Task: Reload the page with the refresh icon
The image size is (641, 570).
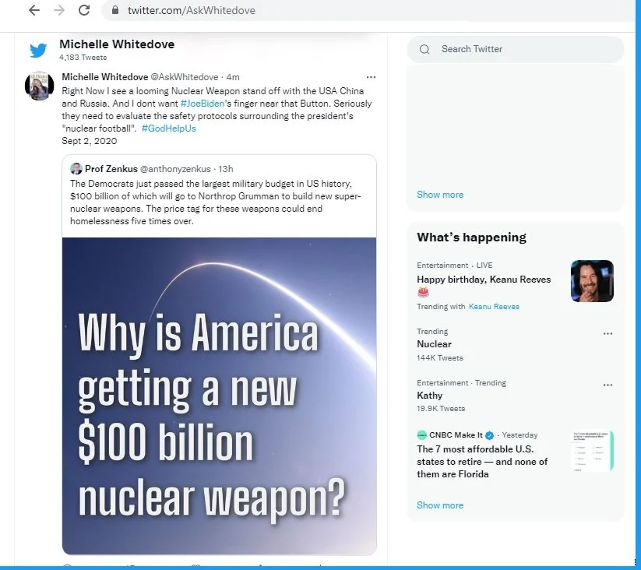Action: pos(84,10)
